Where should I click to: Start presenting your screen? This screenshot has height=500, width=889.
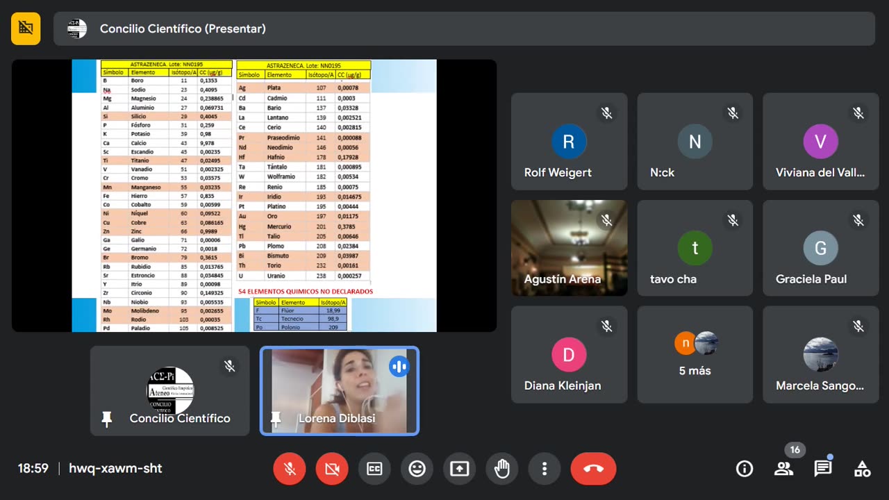[460, 469]
